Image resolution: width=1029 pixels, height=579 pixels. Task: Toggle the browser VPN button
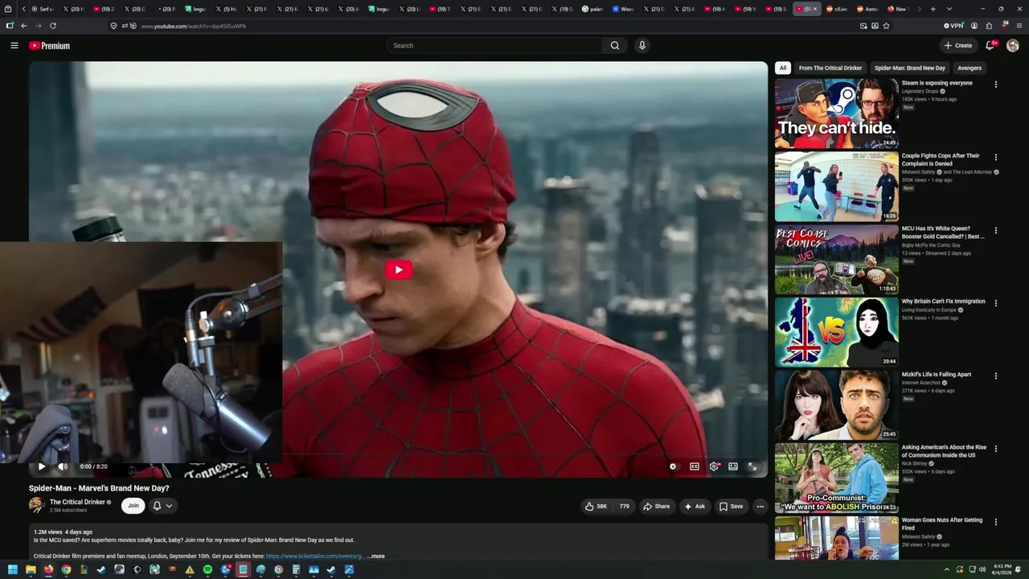(954, 26)
